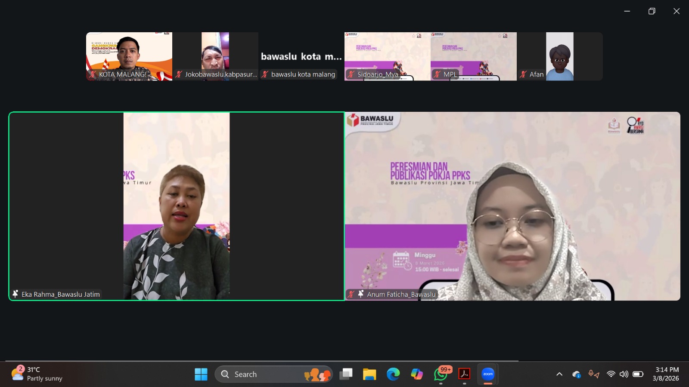Click the Eka Rahma_Bawaslu Jatim name label

click(61, 295)
